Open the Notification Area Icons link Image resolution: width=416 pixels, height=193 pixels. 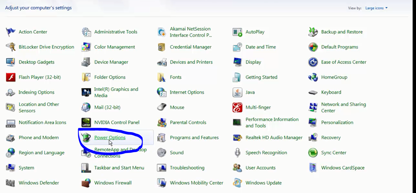coord(42,122)
